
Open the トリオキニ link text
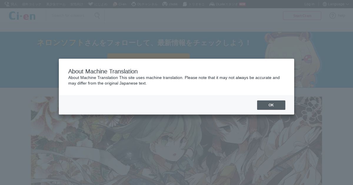coord(197,4)
